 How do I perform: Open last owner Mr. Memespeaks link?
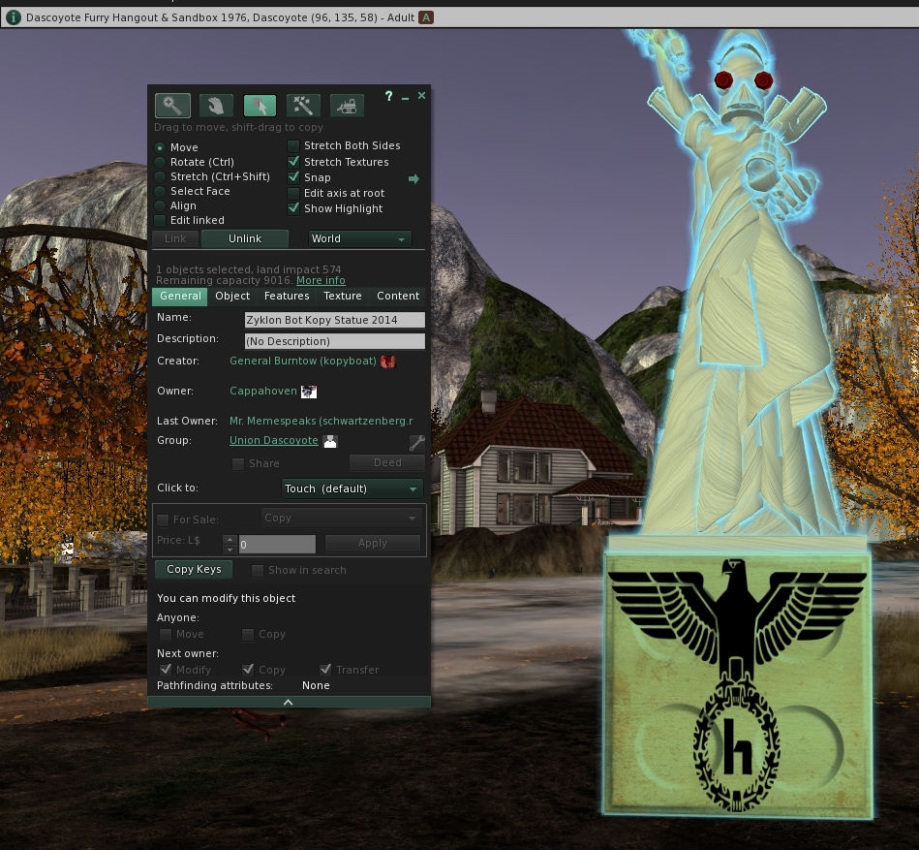click(322, 422)
